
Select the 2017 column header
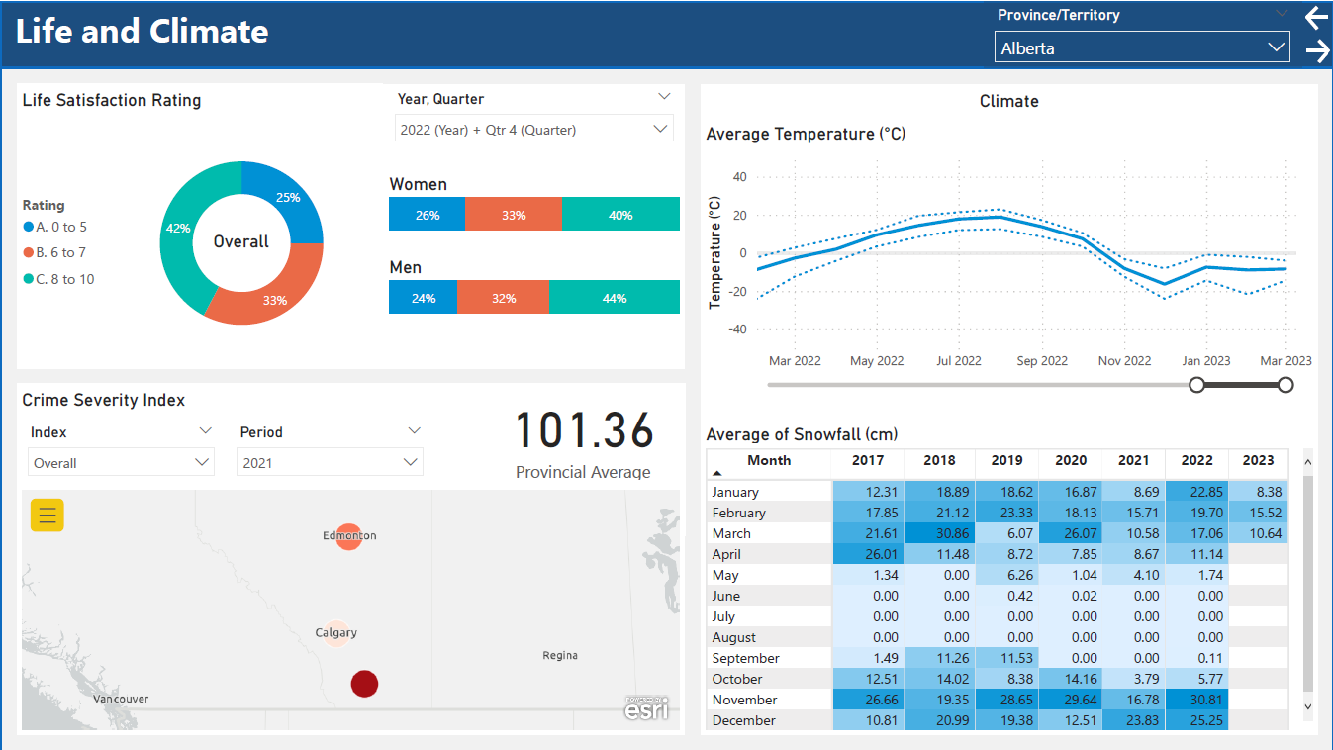pos(867,460)
